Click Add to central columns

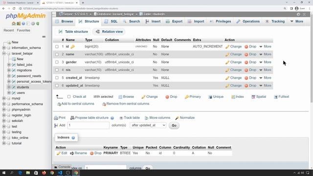pyautogui.click(x=76, y=104)
